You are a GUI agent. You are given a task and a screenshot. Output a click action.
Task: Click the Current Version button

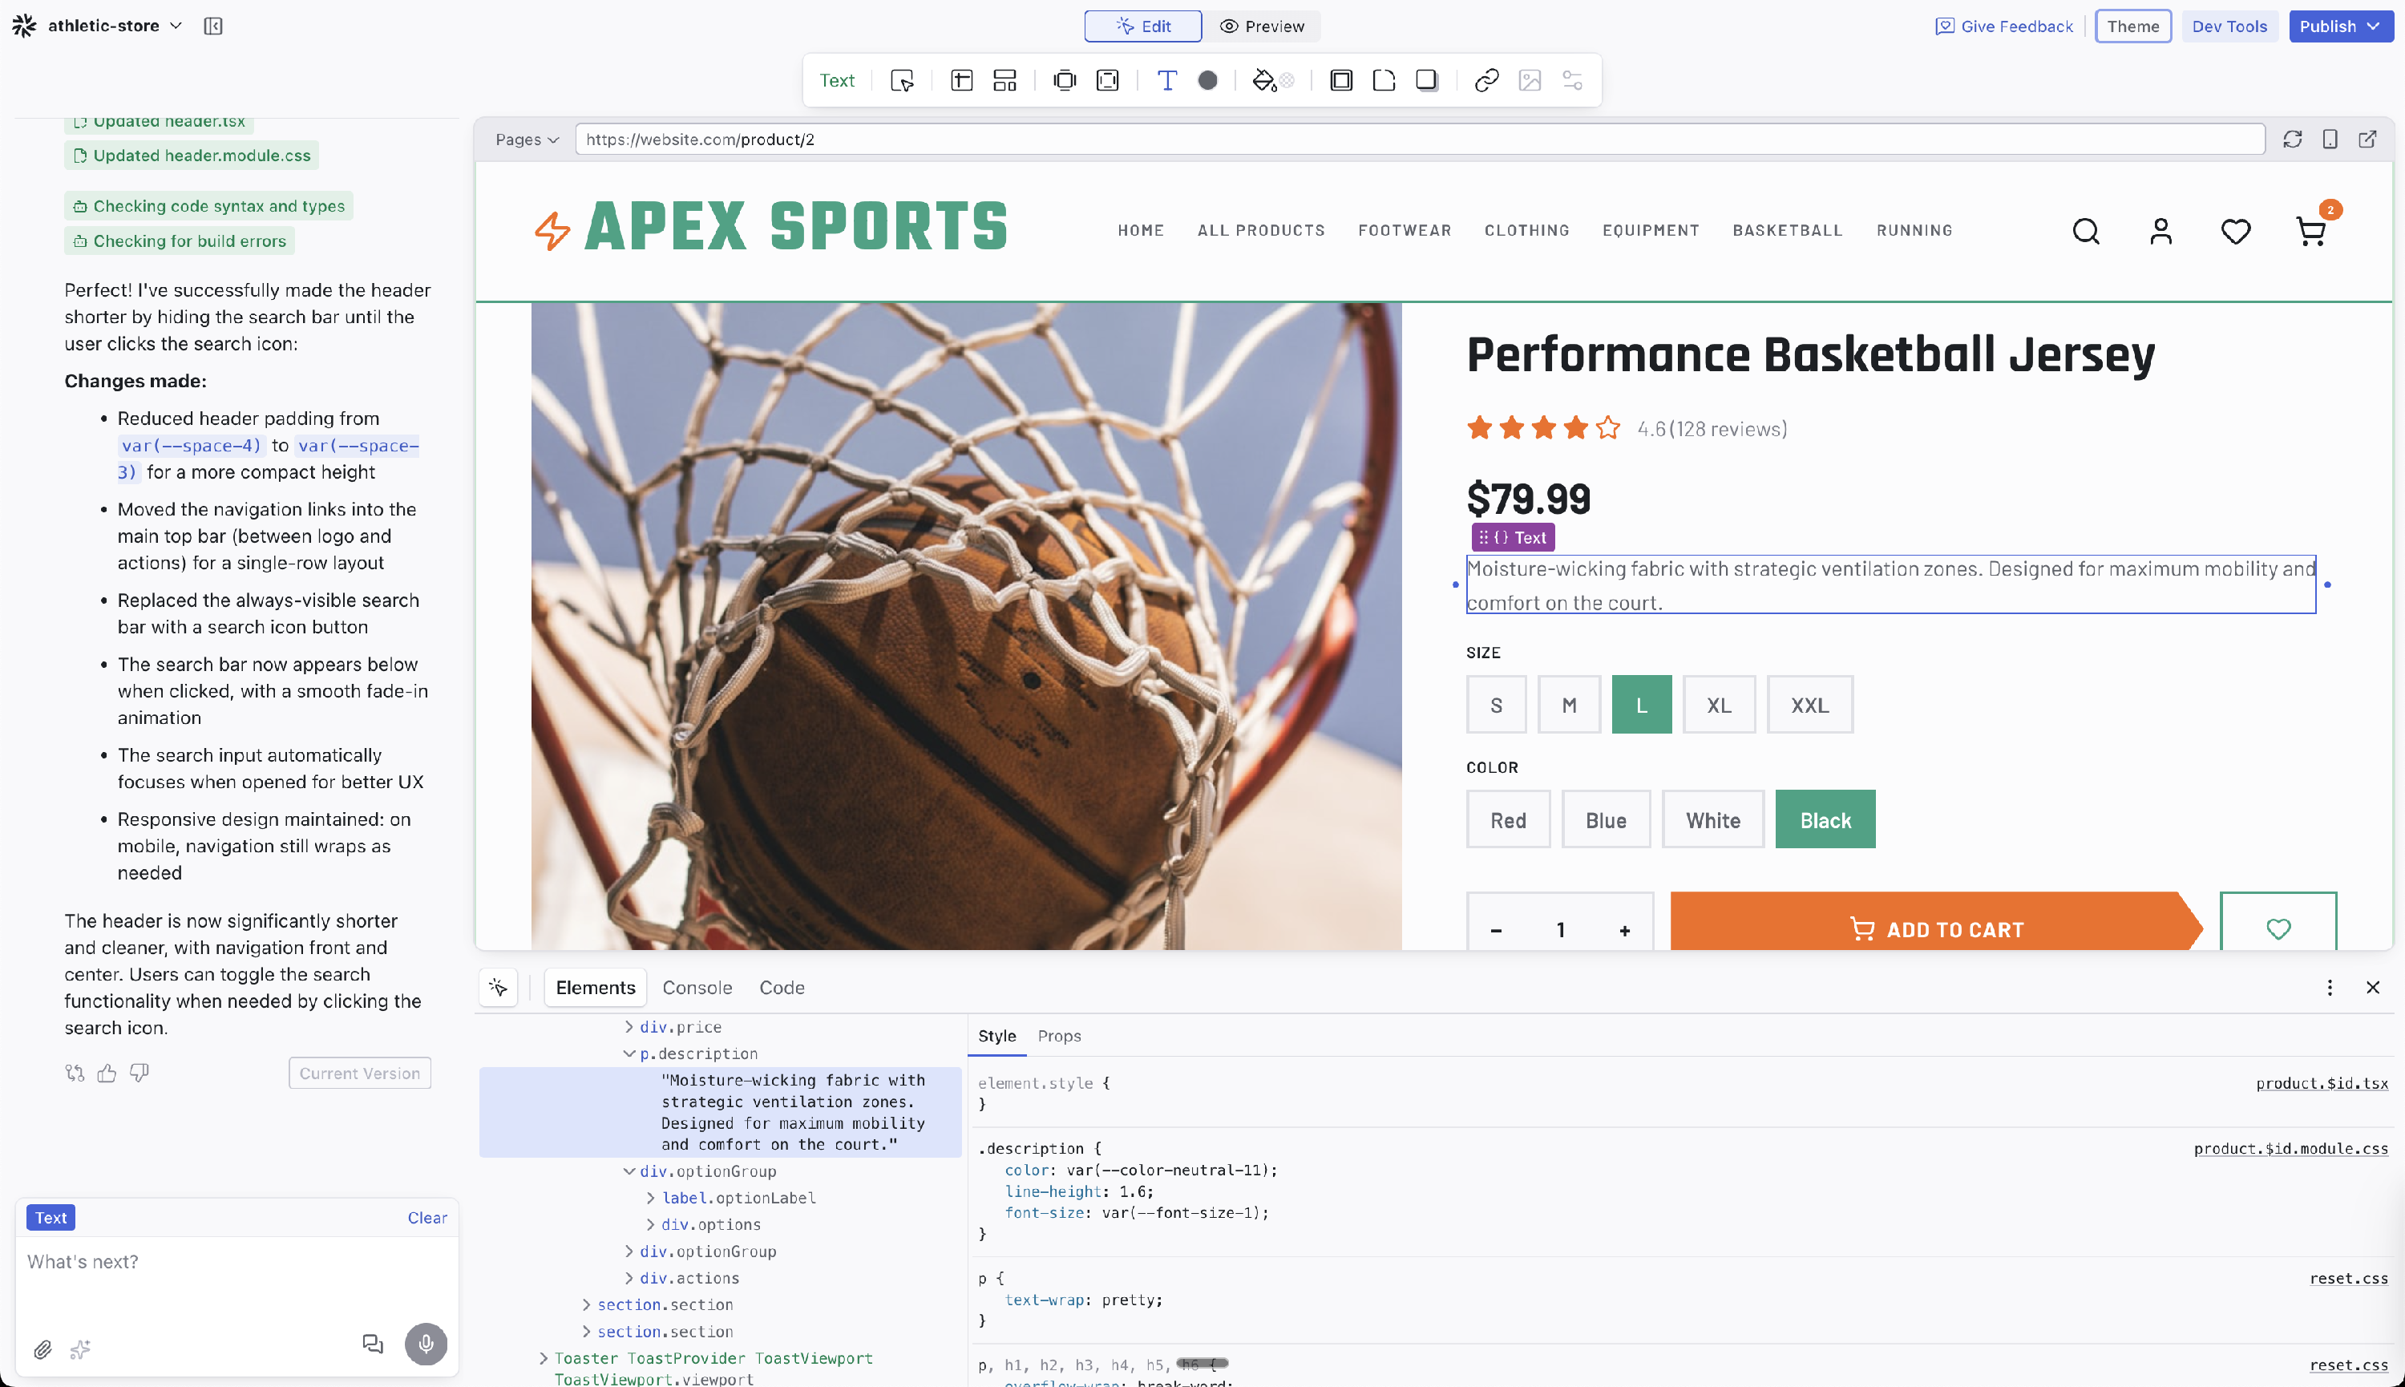point(359,1073)
